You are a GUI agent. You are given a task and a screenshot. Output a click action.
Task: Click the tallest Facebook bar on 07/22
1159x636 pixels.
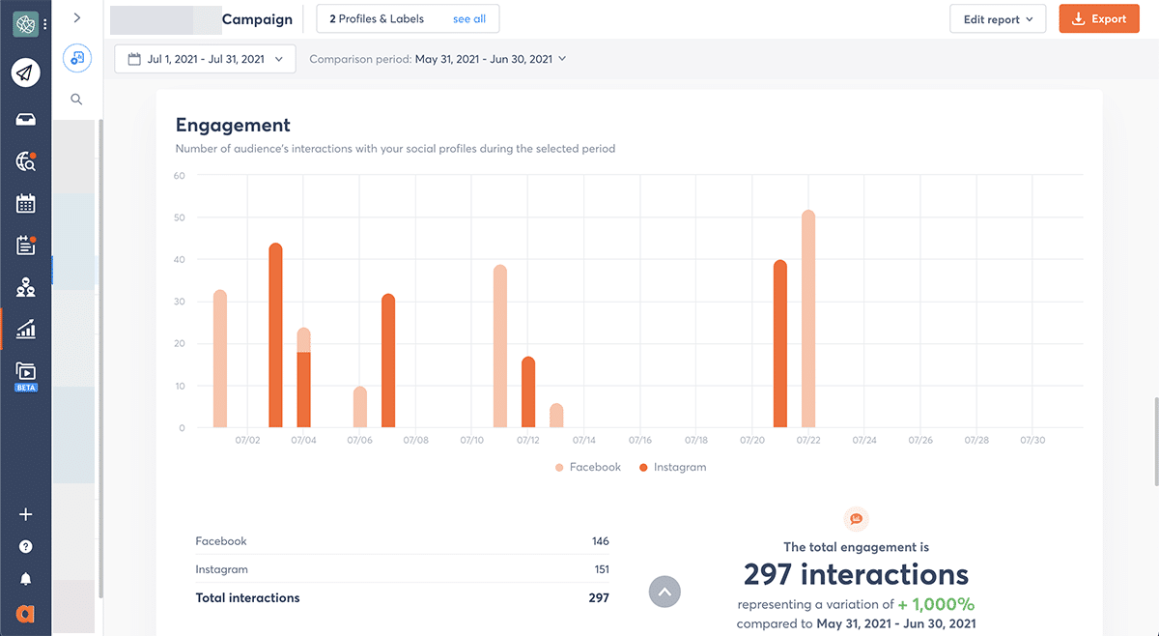[x=808, y=319]
